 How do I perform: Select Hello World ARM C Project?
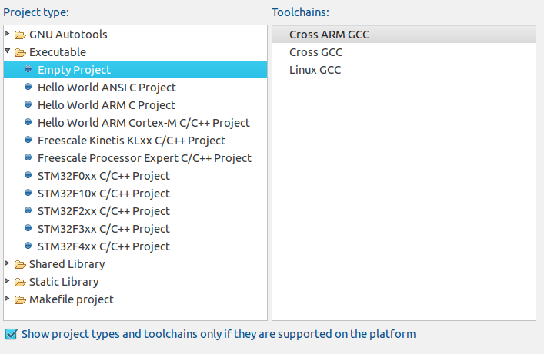coord(106,105)
